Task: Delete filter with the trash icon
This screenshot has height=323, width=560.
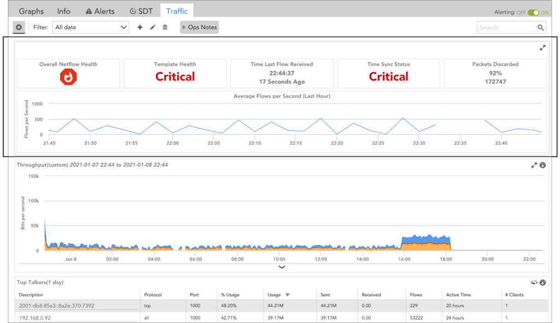Action: [165, 27]
